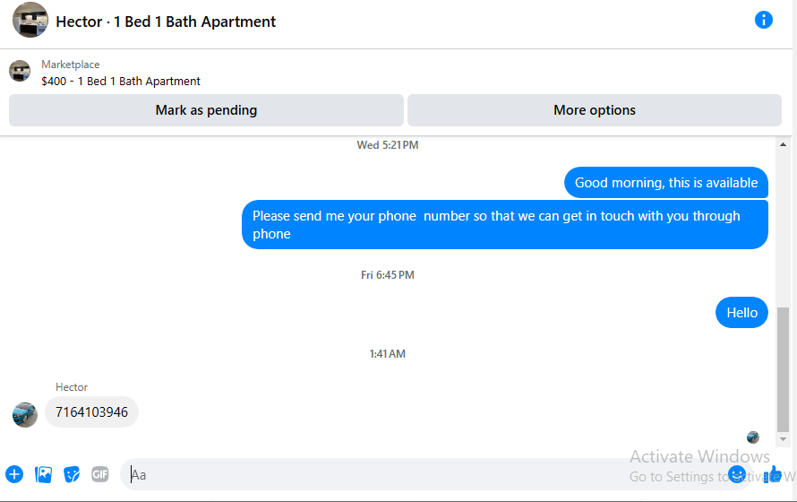
Task: Open the GIF picker icon
Action: click(x=100, y=474)
